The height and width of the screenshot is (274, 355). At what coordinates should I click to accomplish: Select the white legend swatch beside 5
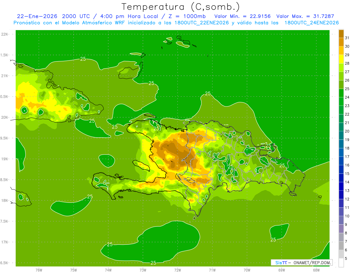(341, 263)
